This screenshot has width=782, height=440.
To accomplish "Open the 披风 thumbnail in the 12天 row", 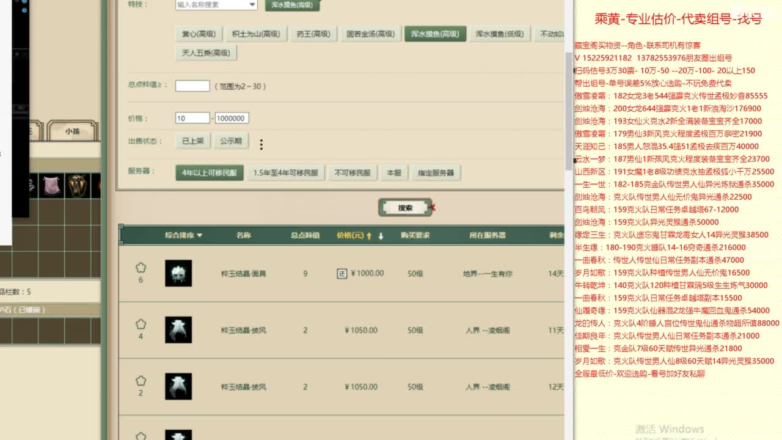I will click(x=178, y=387).
